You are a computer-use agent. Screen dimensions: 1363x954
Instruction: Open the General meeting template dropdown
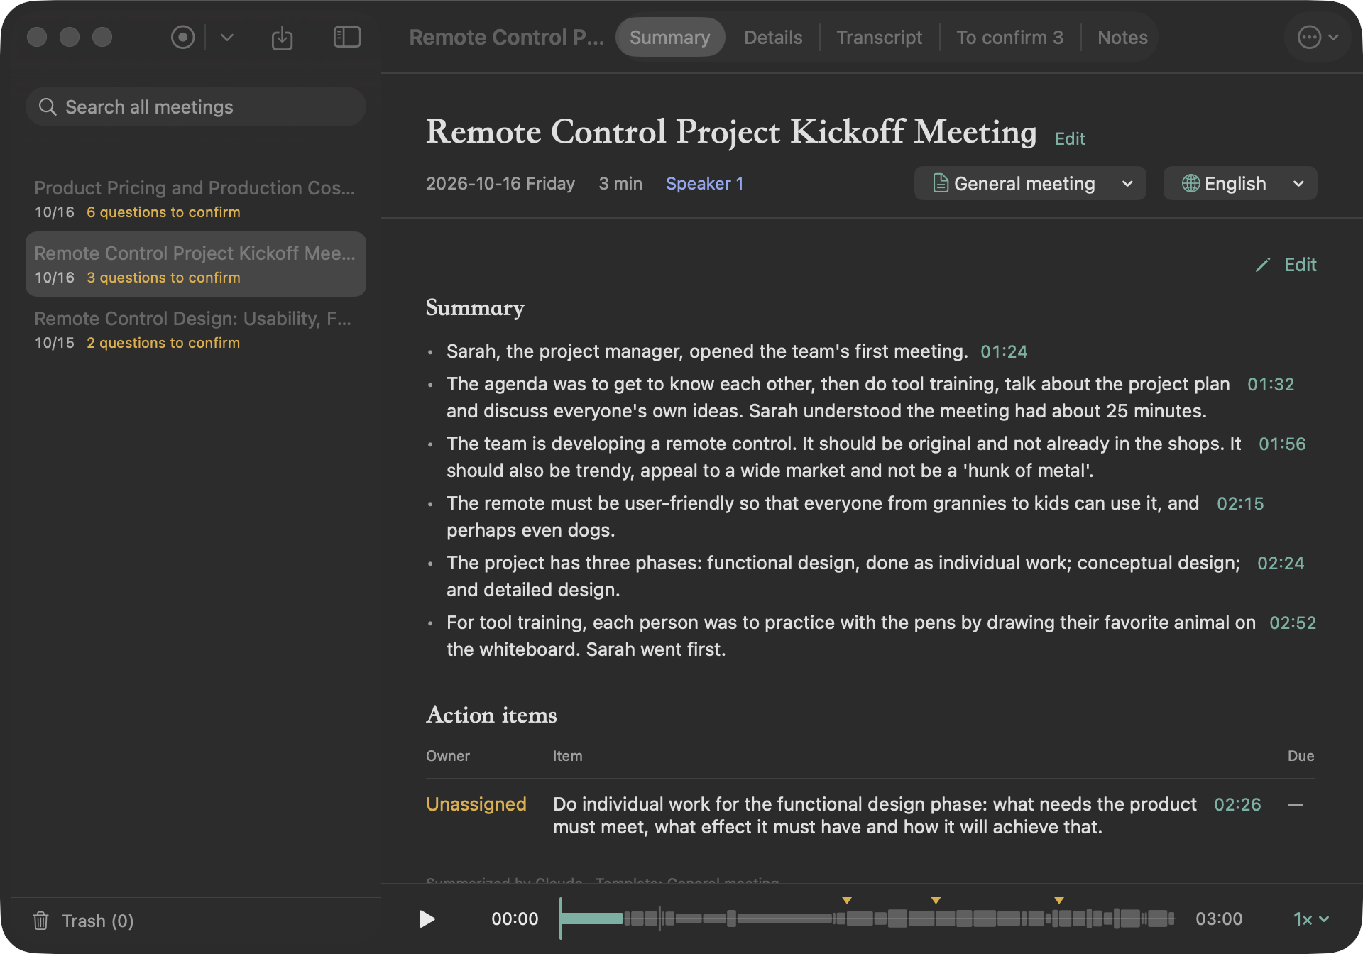(x=1030, y=184)
